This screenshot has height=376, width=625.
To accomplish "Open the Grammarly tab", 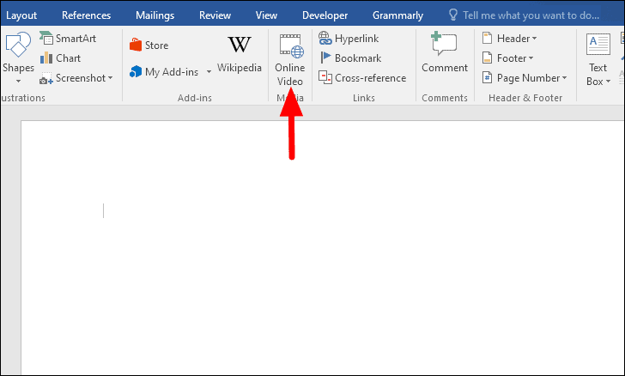I will point(397,15).
